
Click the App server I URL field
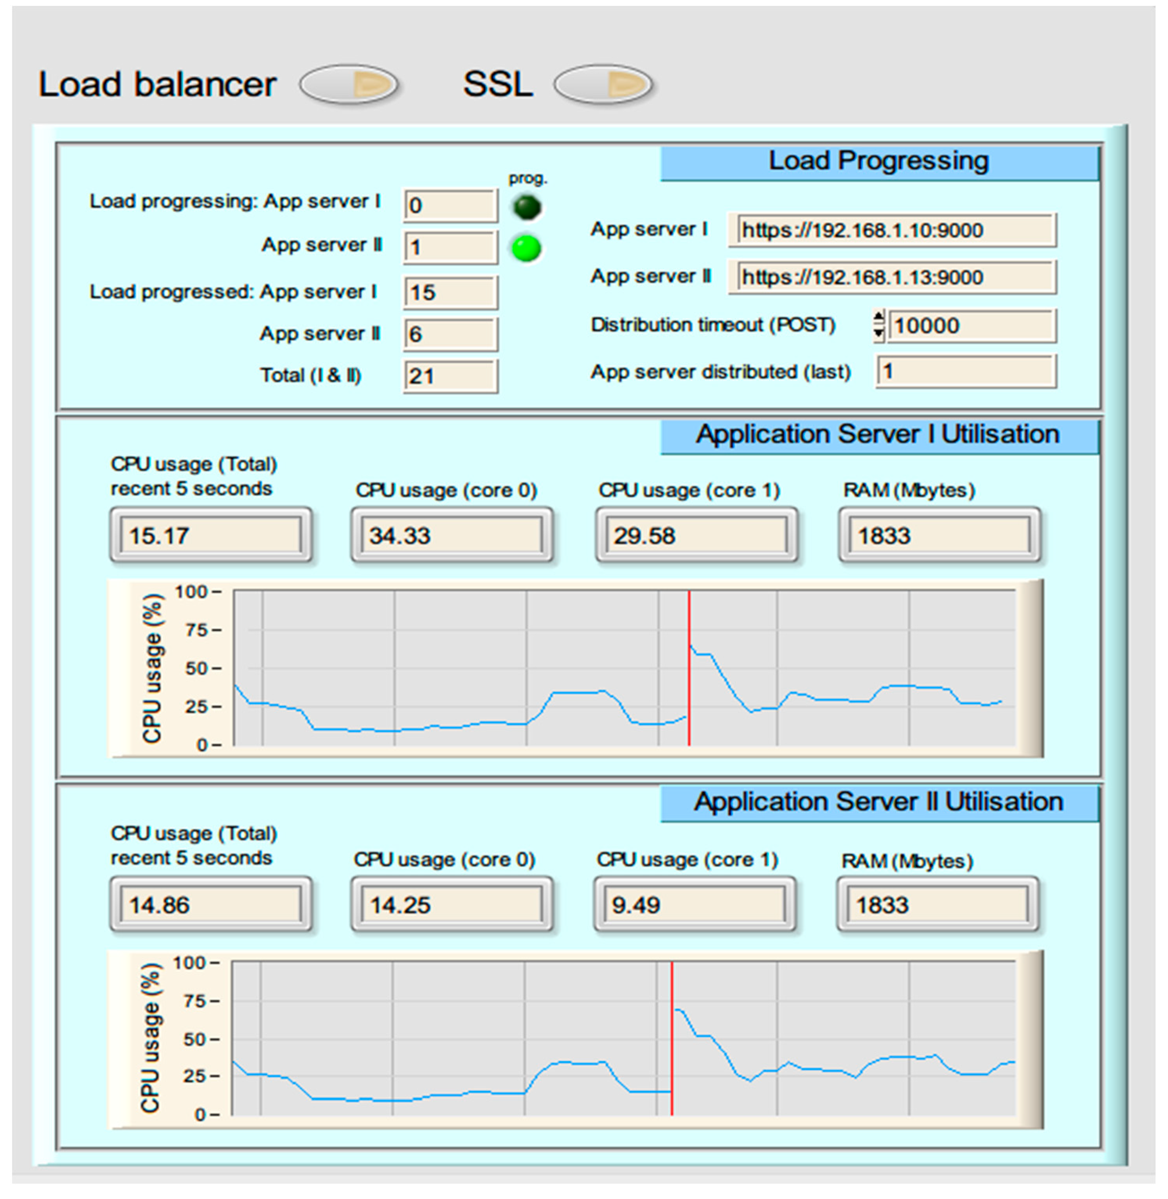893,231
